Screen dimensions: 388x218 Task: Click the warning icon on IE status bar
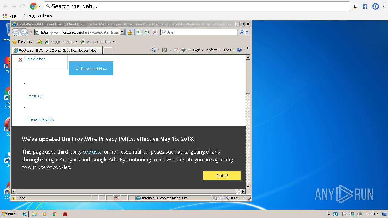click(x=14, y=198)
